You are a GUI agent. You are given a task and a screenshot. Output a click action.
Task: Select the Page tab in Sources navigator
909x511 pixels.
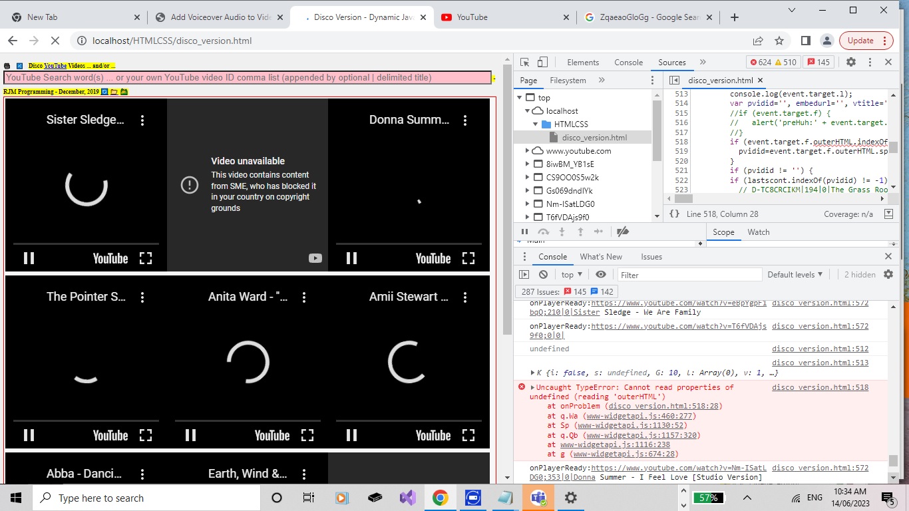528,81
